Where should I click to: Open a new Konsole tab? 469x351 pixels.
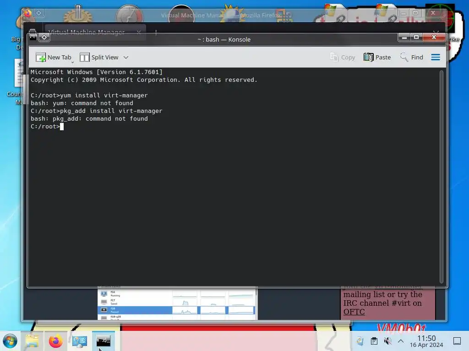(54, 57)
